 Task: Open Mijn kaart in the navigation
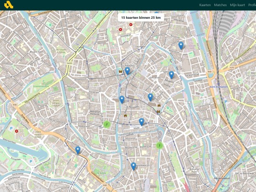point(237,5)
